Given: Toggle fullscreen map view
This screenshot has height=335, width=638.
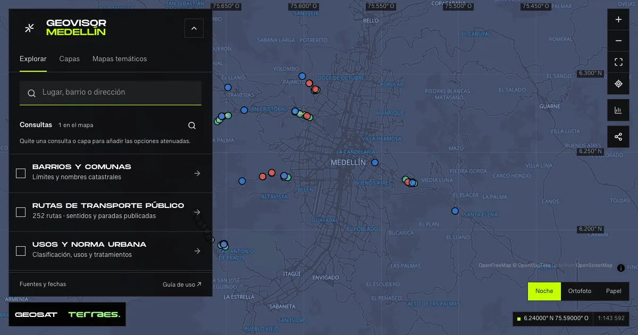Looking at the screenshot, I should 618,62.
